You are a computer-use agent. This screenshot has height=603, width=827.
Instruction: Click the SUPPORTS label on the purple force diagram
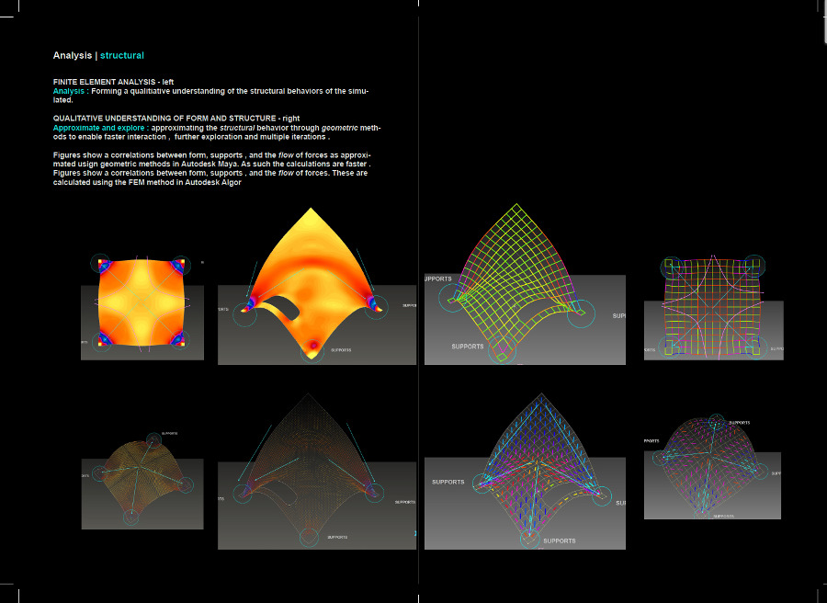click(447, 481)
